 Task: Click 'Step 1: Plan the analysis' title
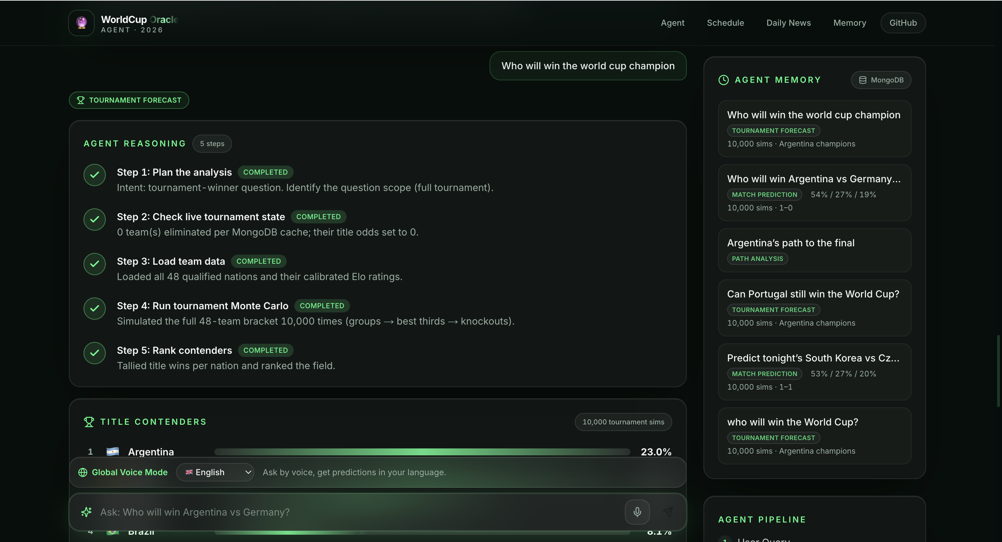[174, 172]
